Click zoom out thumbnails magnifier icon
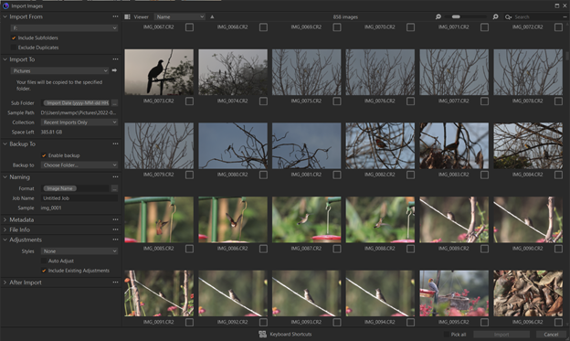This screenshot has height=341, width=570. [438, 16]
